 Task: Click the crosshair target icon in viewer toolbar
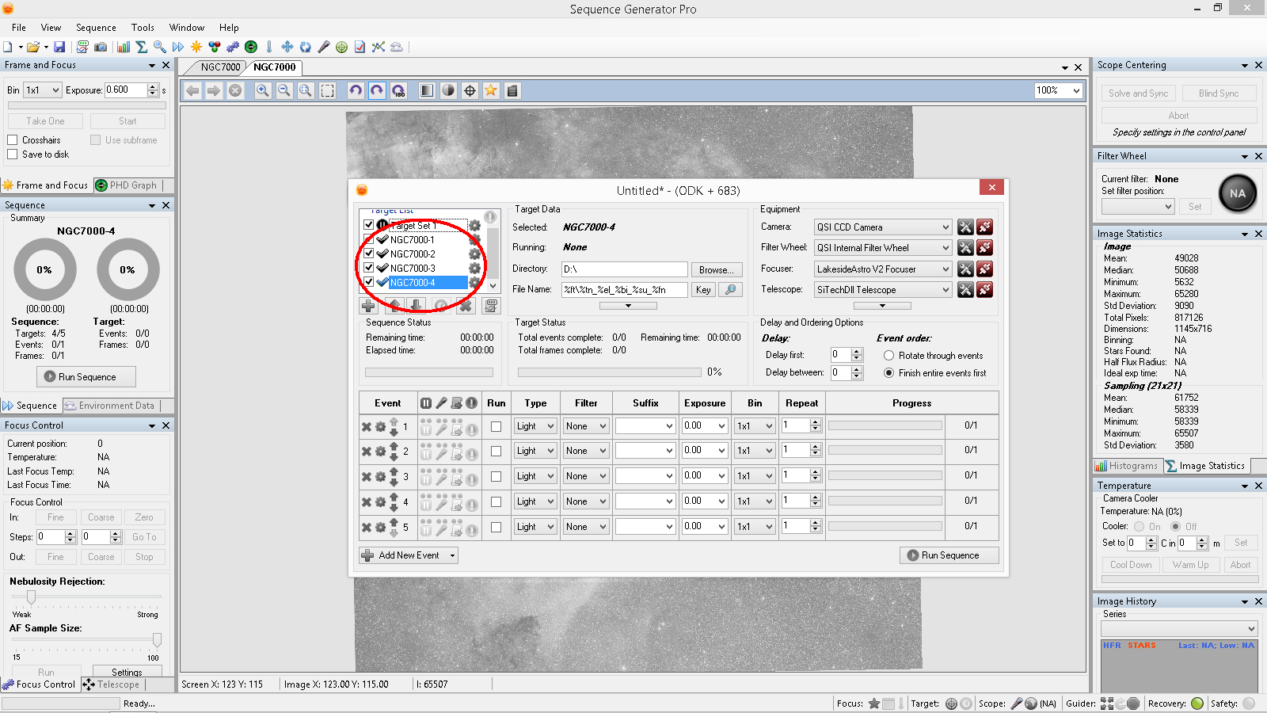pos(470,90)
